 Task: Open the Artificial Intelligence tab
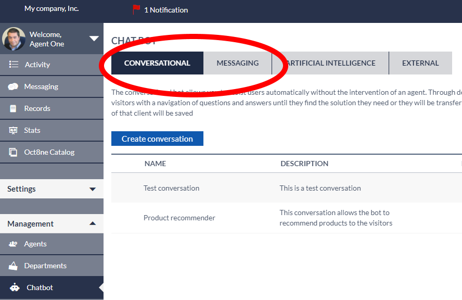pos(331,63)
